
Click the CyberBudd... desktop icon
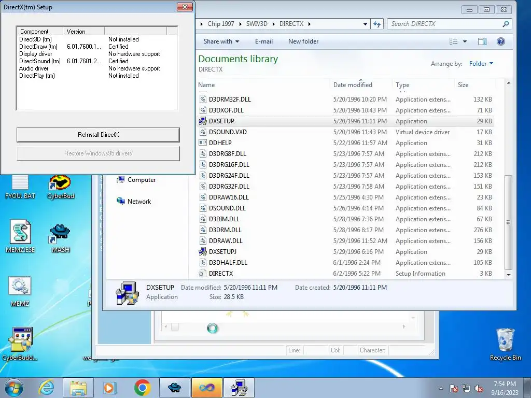(x=20, y=344)
